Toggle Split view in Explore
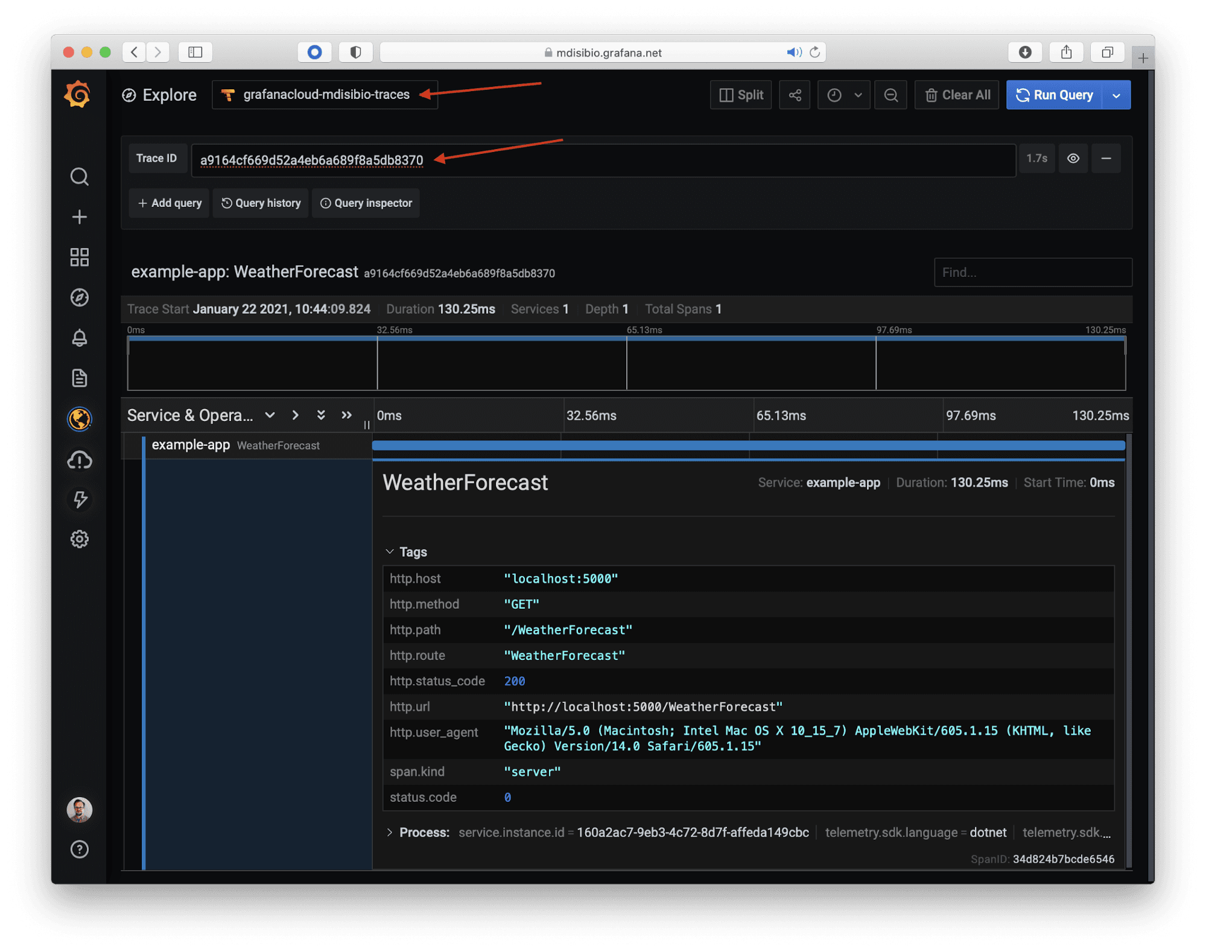Image resolution: width=1206 pixels, height=952 pixels. pyautogui.click(x=741, y=95)
